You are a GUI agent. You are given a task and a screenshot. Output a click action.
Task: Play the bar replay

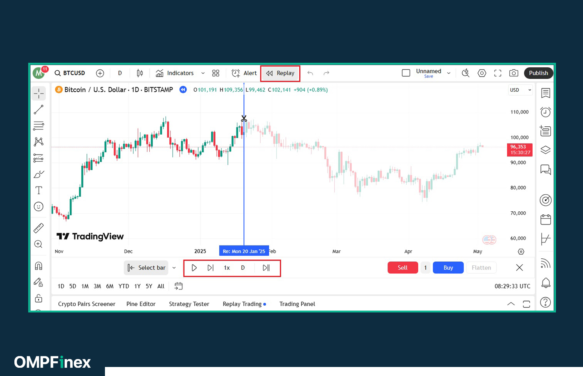coord(194,268)
